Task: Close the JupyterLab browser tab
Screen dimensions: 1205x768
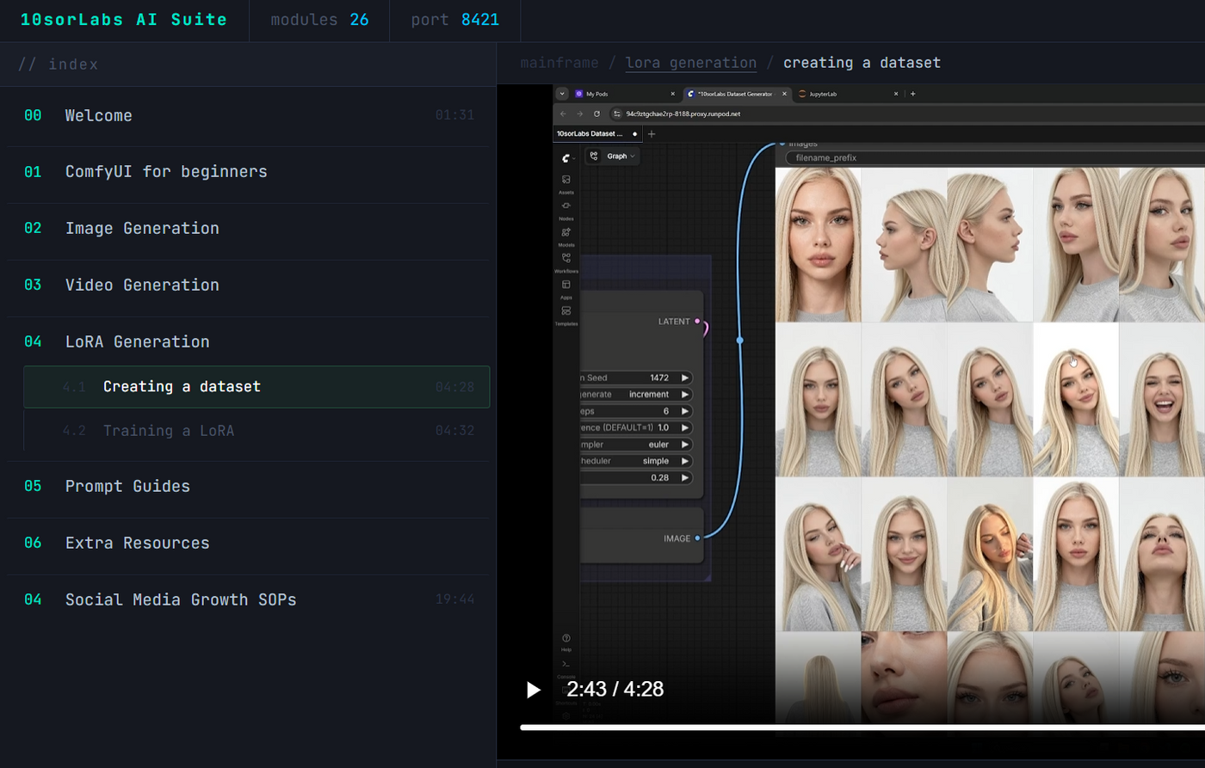Action: (896, 94)
